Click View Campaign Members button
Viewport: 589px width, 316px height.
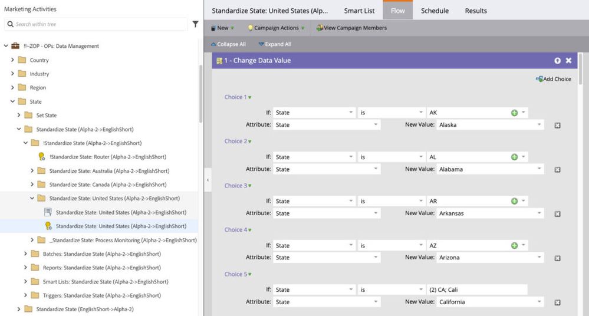(351, 28)
